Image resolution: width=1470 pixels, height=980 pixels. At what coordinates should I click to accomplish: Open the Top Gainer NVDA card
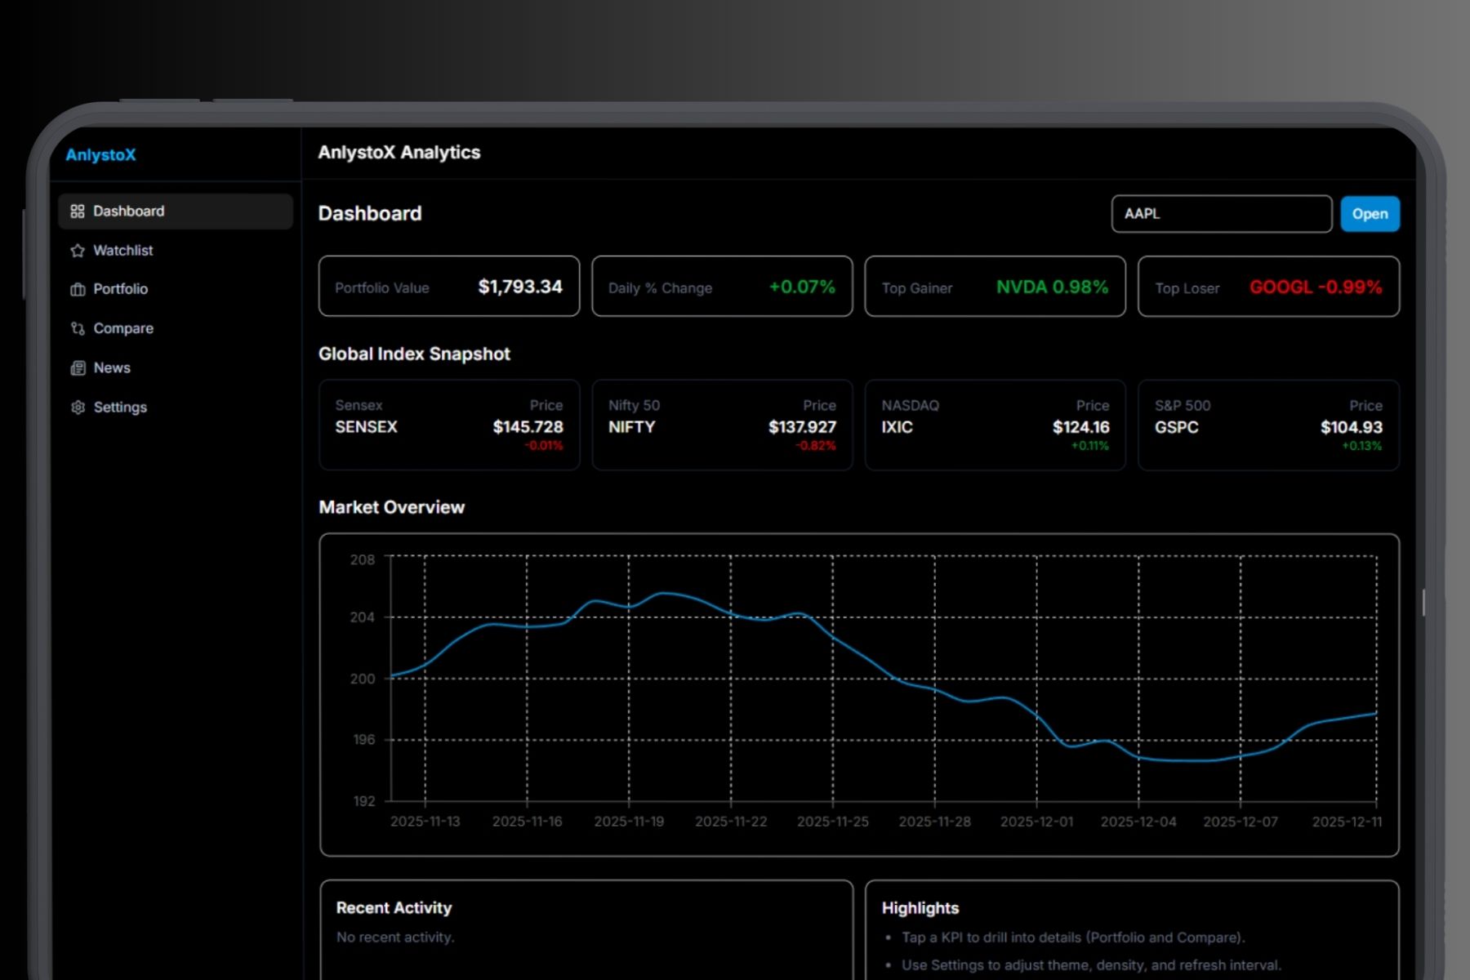[995, 287]
